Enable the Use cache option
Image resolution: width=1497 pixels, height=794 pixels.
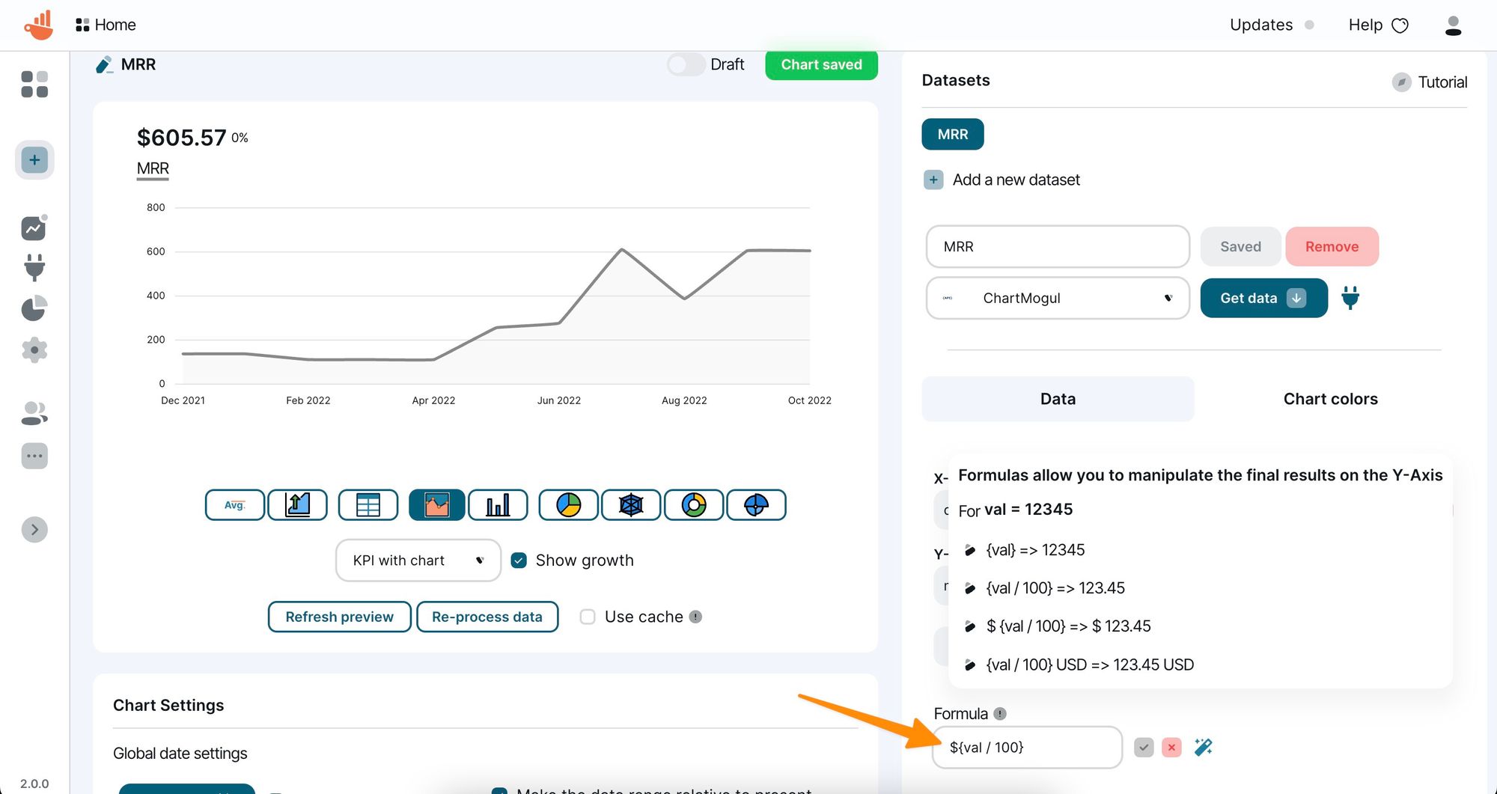coord(588,616)
